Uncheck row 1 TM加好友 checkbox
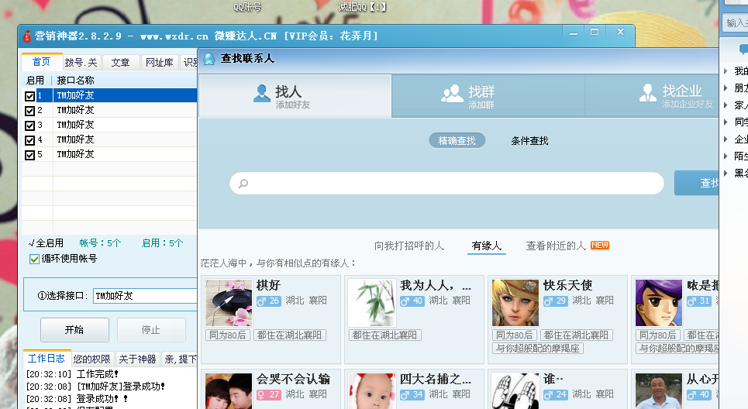The width and height of the screenshot is (748, 409). 29,96
